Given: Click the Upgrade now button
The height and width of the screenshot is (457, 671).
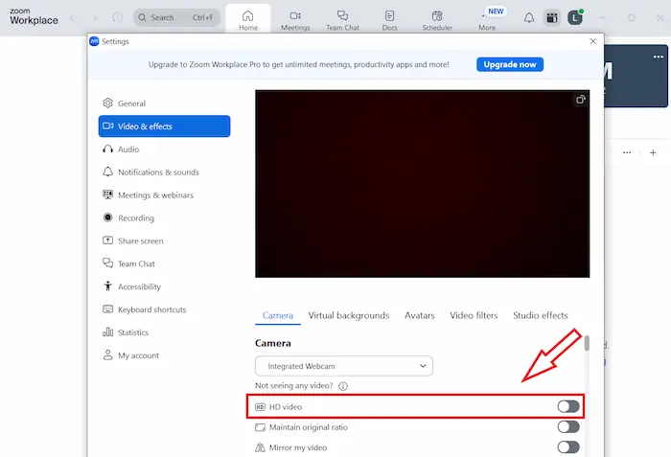Looking at the screenshot, I should coord(510,64).
